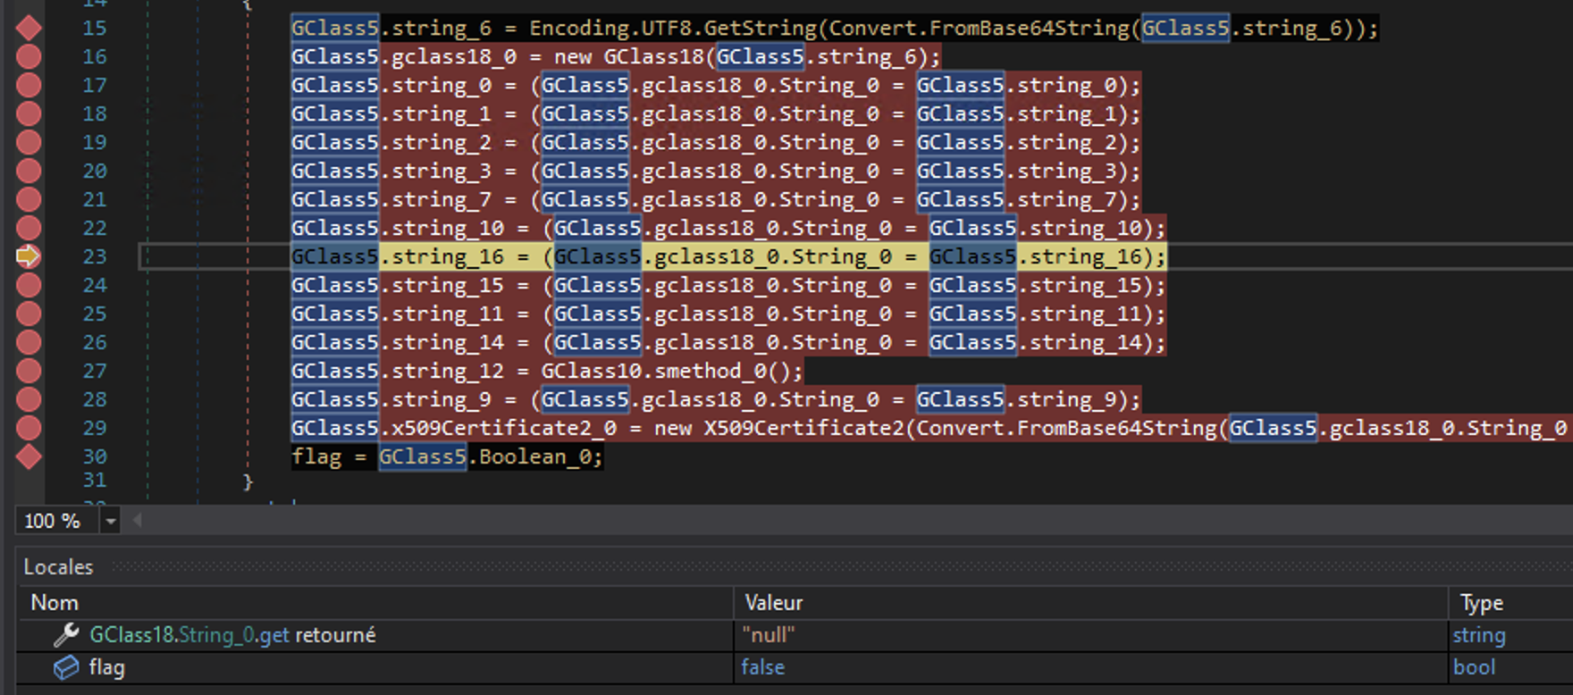Open the 100 % zoom dropdown
This screenshot has width=1573, height=695.
tap(110, 521)
